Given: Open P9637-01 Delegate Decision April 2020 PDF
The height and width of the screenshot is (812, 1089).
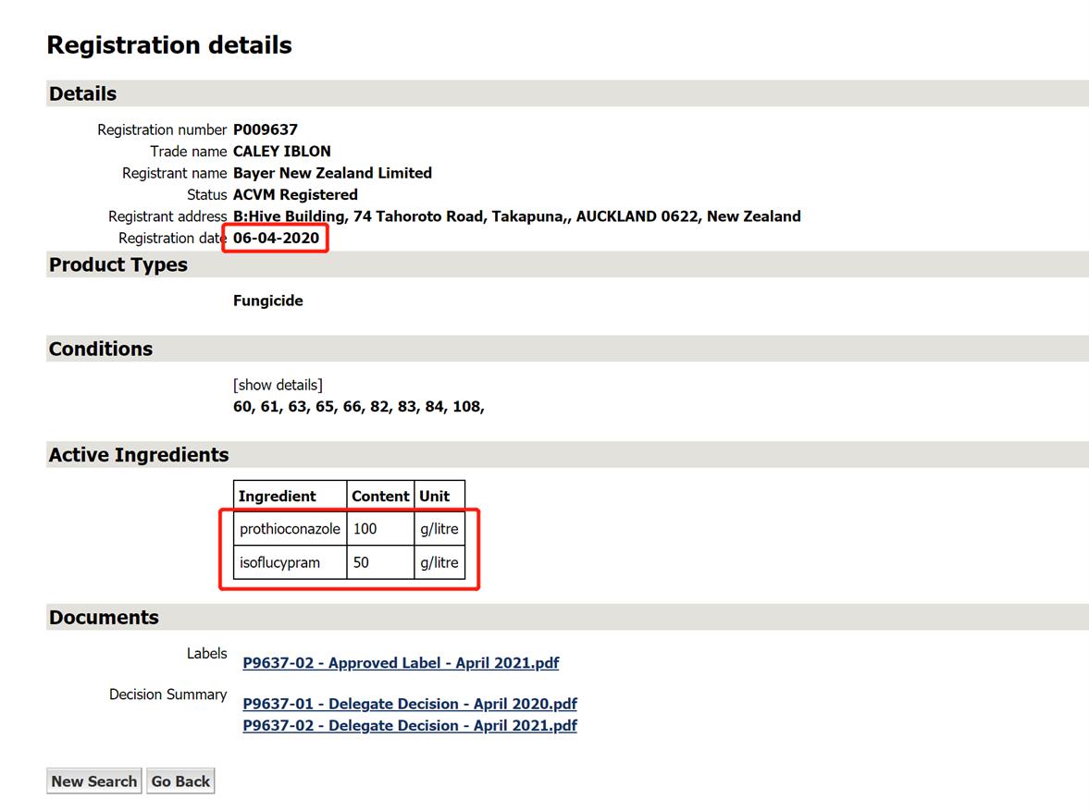Looking at the screenshot, I should coord(410,704).
